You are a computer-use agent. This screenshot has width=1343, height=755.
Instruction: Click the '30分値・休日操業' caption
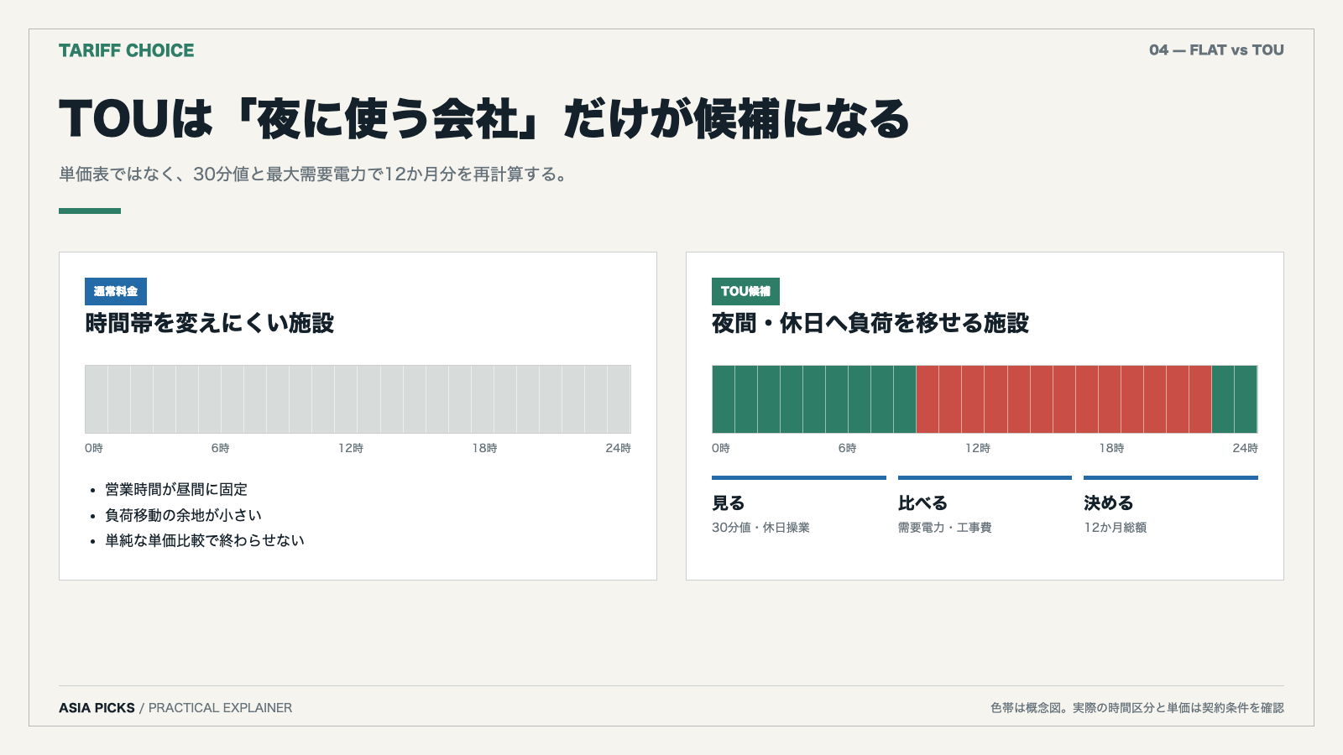point(760,528)
